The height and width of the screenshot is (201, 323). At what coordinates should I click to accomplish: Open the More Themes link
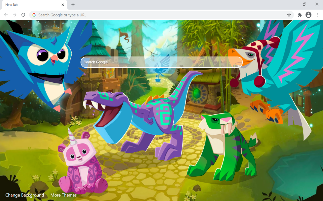(64, 195)
